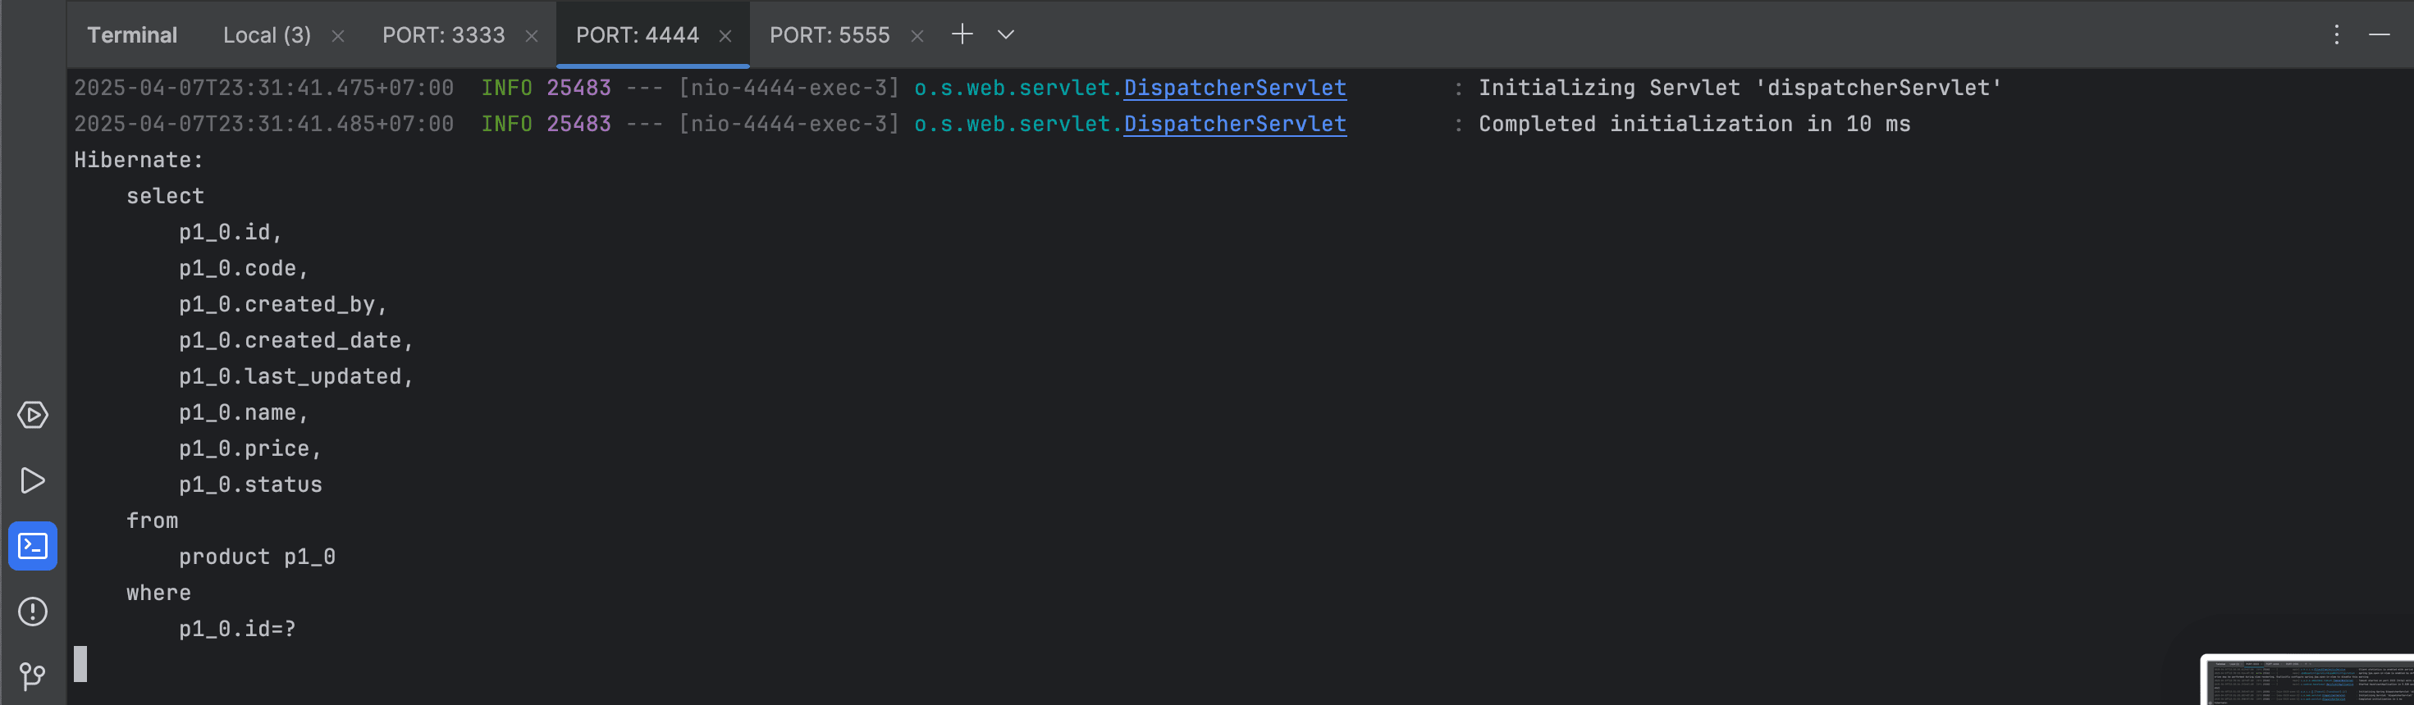Switch to the PORT: 5555 tab
2414x705 pixels.
[830, 34]
